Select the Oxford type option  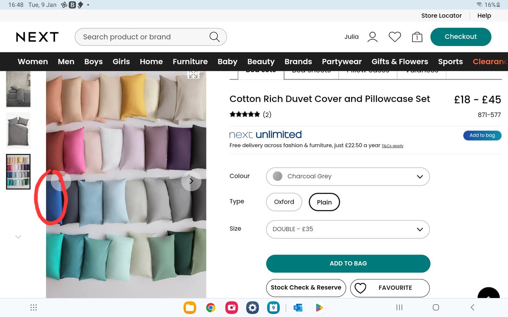point(284,202)
